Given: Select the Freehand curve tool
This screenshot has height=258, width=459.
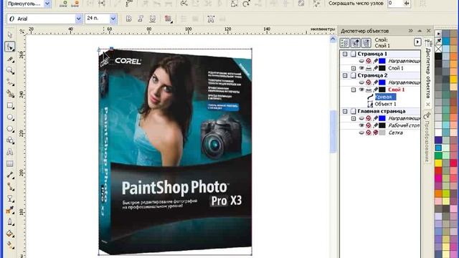Looking at the screenshot, I should coord(10,82).
